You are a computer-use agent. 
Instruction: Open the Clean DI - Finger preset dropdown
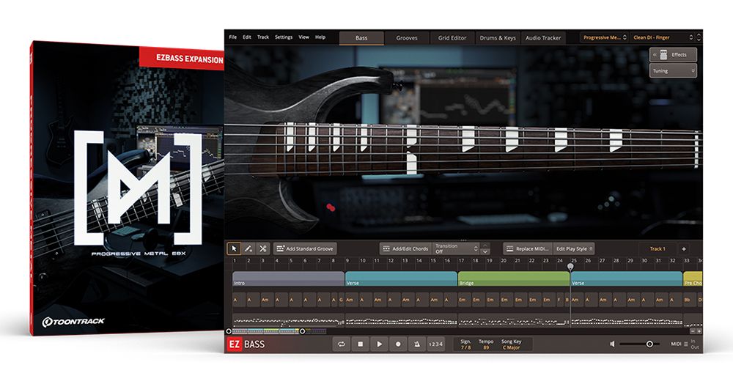[663, 37]
